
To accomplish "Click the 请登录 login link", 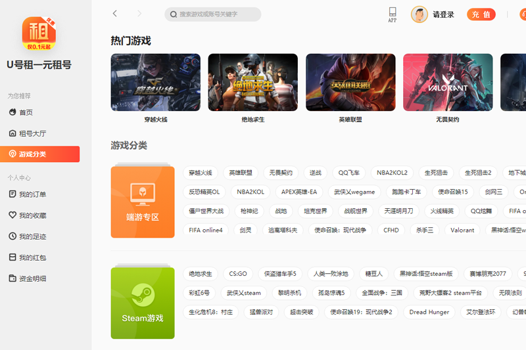I will [443, 14].
